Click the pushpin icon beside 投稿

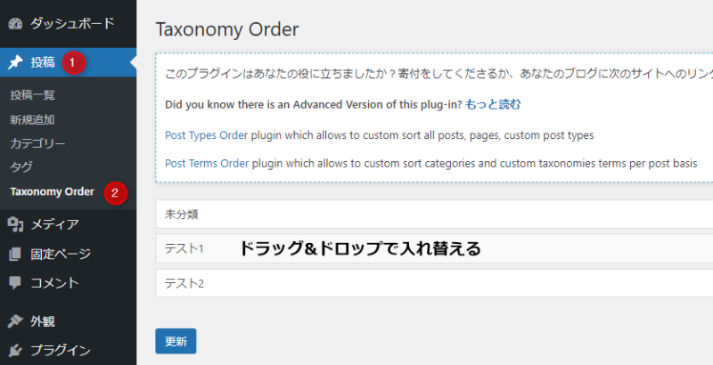[x=15, y=62]
